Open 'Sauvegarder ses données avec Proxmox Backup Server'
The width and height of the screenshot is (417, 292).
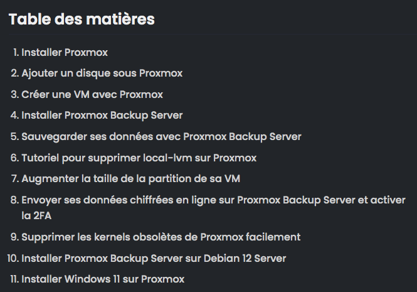coord(161,137)
